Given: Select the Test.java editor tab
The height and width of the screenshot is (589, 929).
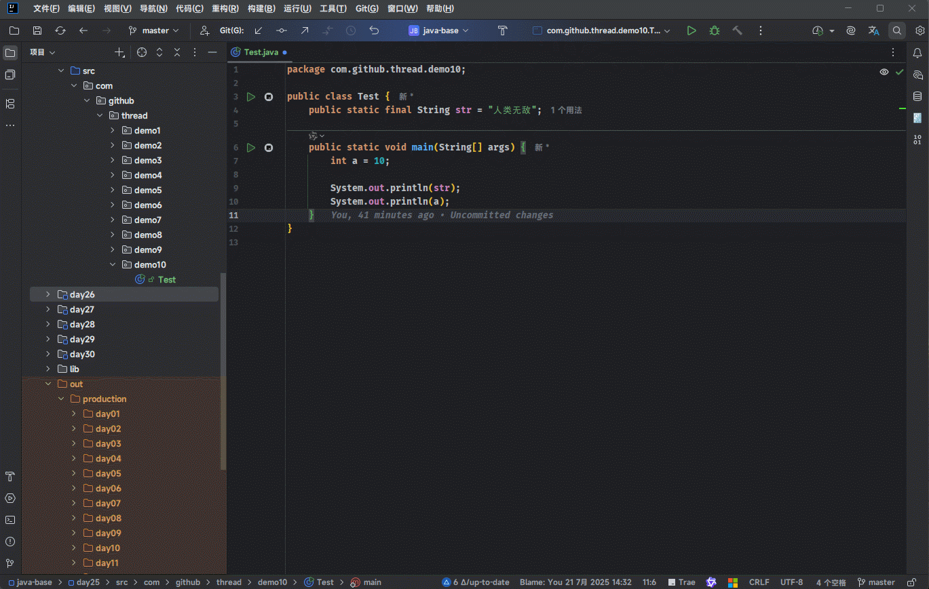Looking at the screenshot, I should click(x=261, y=52).
